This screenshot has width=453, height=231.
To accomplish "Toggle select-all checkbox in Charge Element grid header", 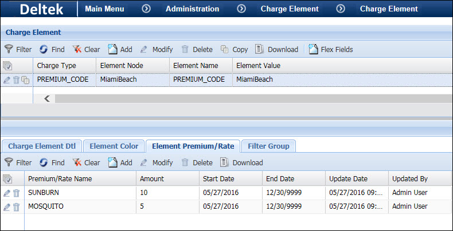I will tap(7, 66).
